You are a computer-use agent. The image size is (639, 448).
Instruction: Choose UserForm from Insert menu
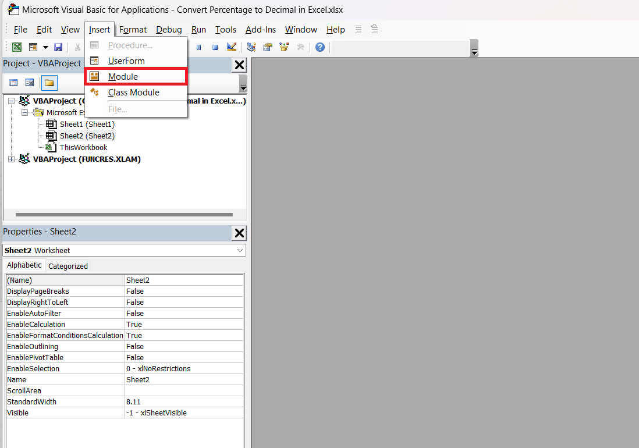[136, 61]
